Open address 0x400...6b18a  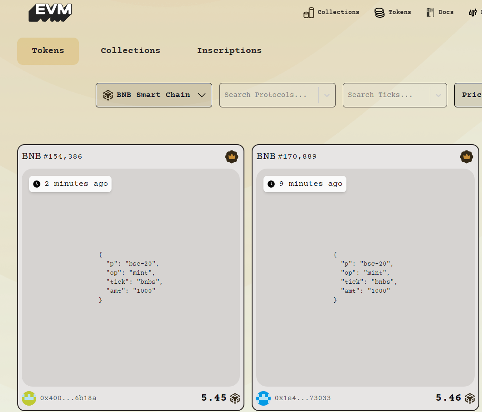coord(68,398)
